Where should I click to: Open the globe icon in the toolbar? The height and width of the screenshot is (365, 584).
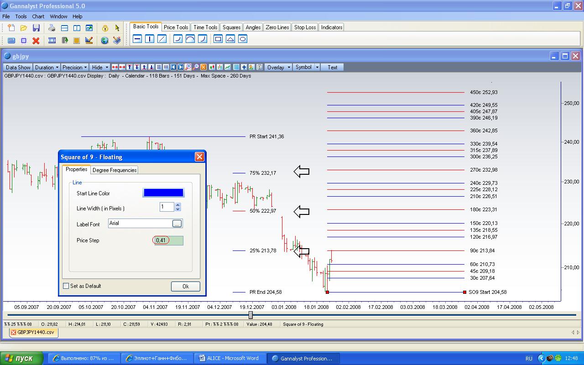(x=104, y=40)
